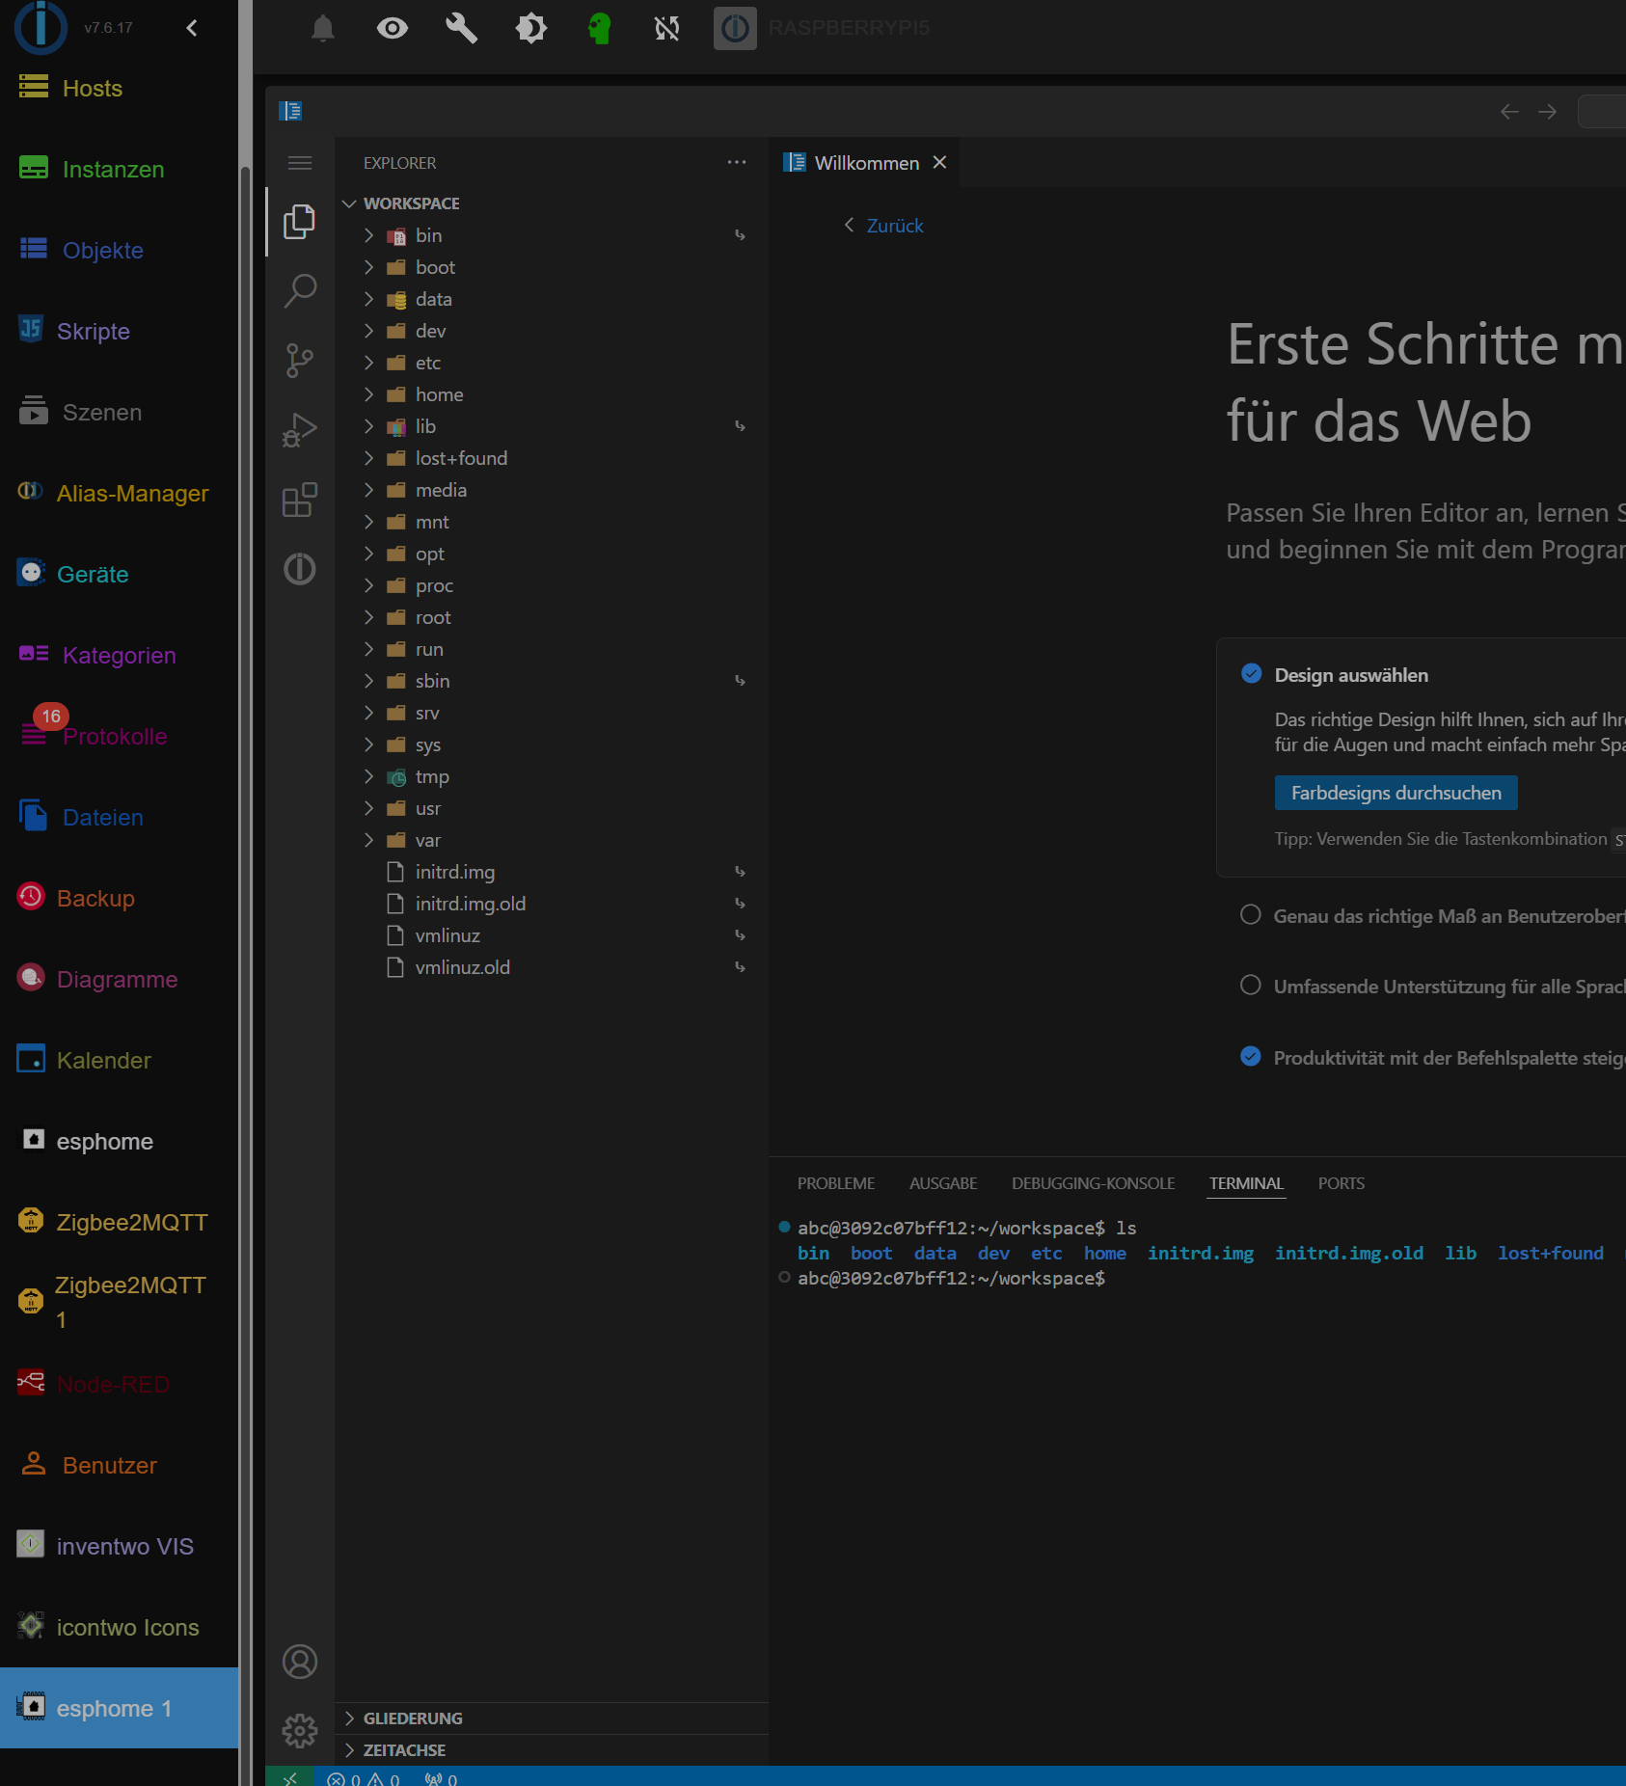Open Run and Debug view
This screenshot has height=1786, width=1626.
pyautogui.click(x=300, y=430)
